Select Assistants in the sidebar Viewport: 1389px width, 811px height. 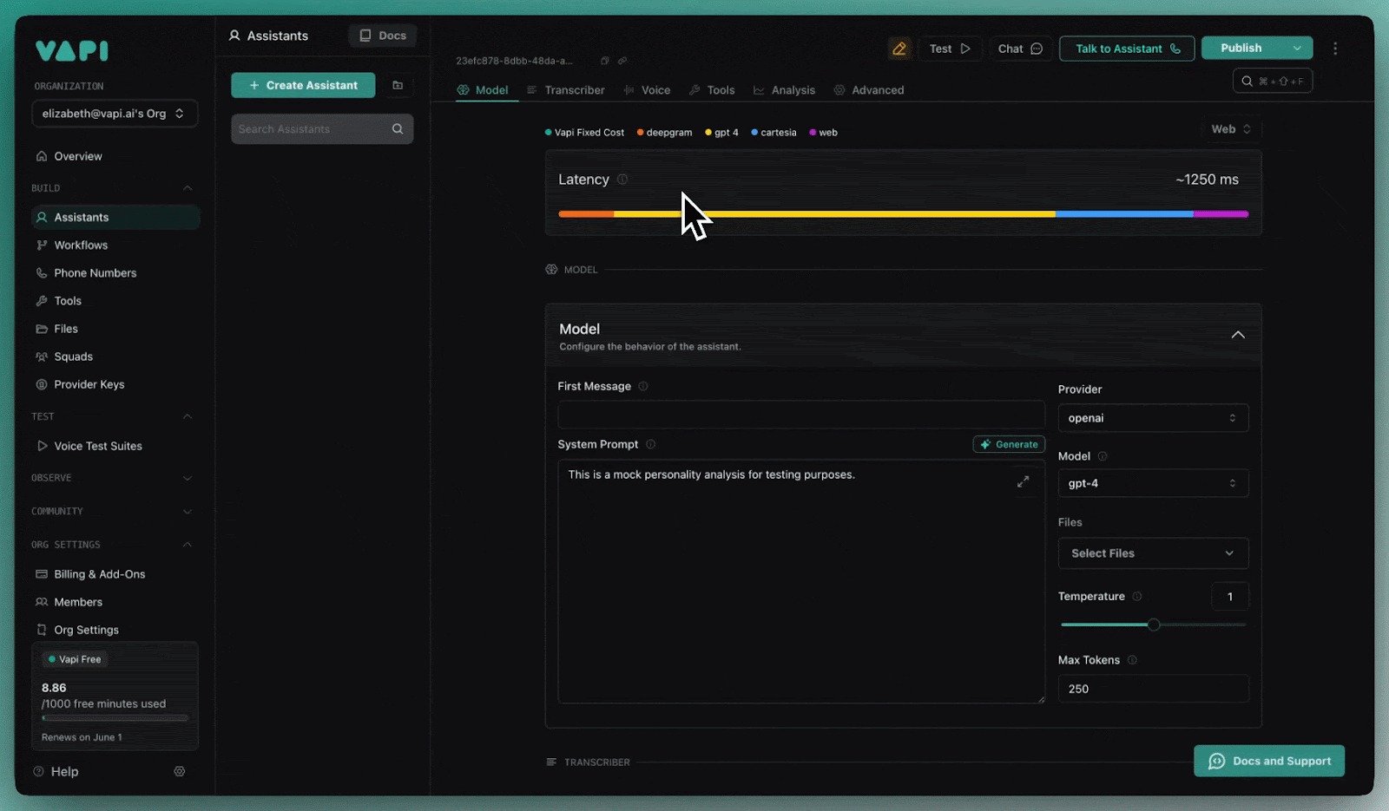point(115,218)
